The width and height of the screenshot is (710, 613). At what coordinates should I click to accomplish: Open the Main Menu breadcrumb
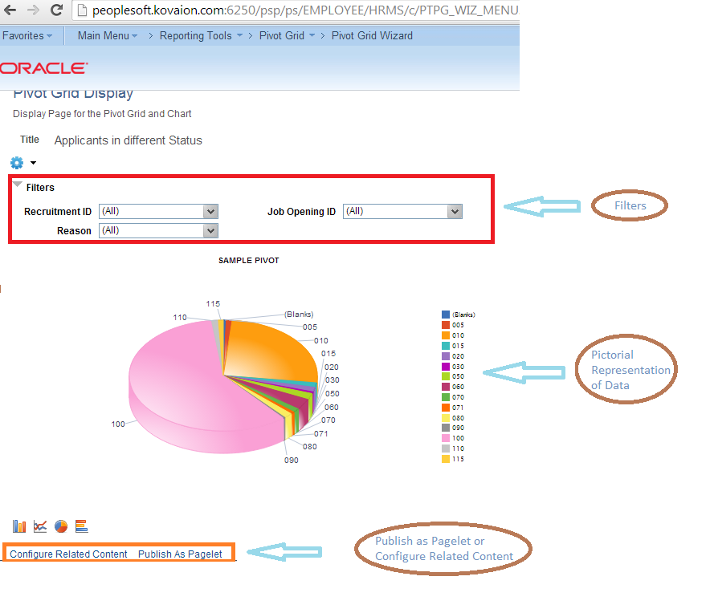click(x=105, y=35)
